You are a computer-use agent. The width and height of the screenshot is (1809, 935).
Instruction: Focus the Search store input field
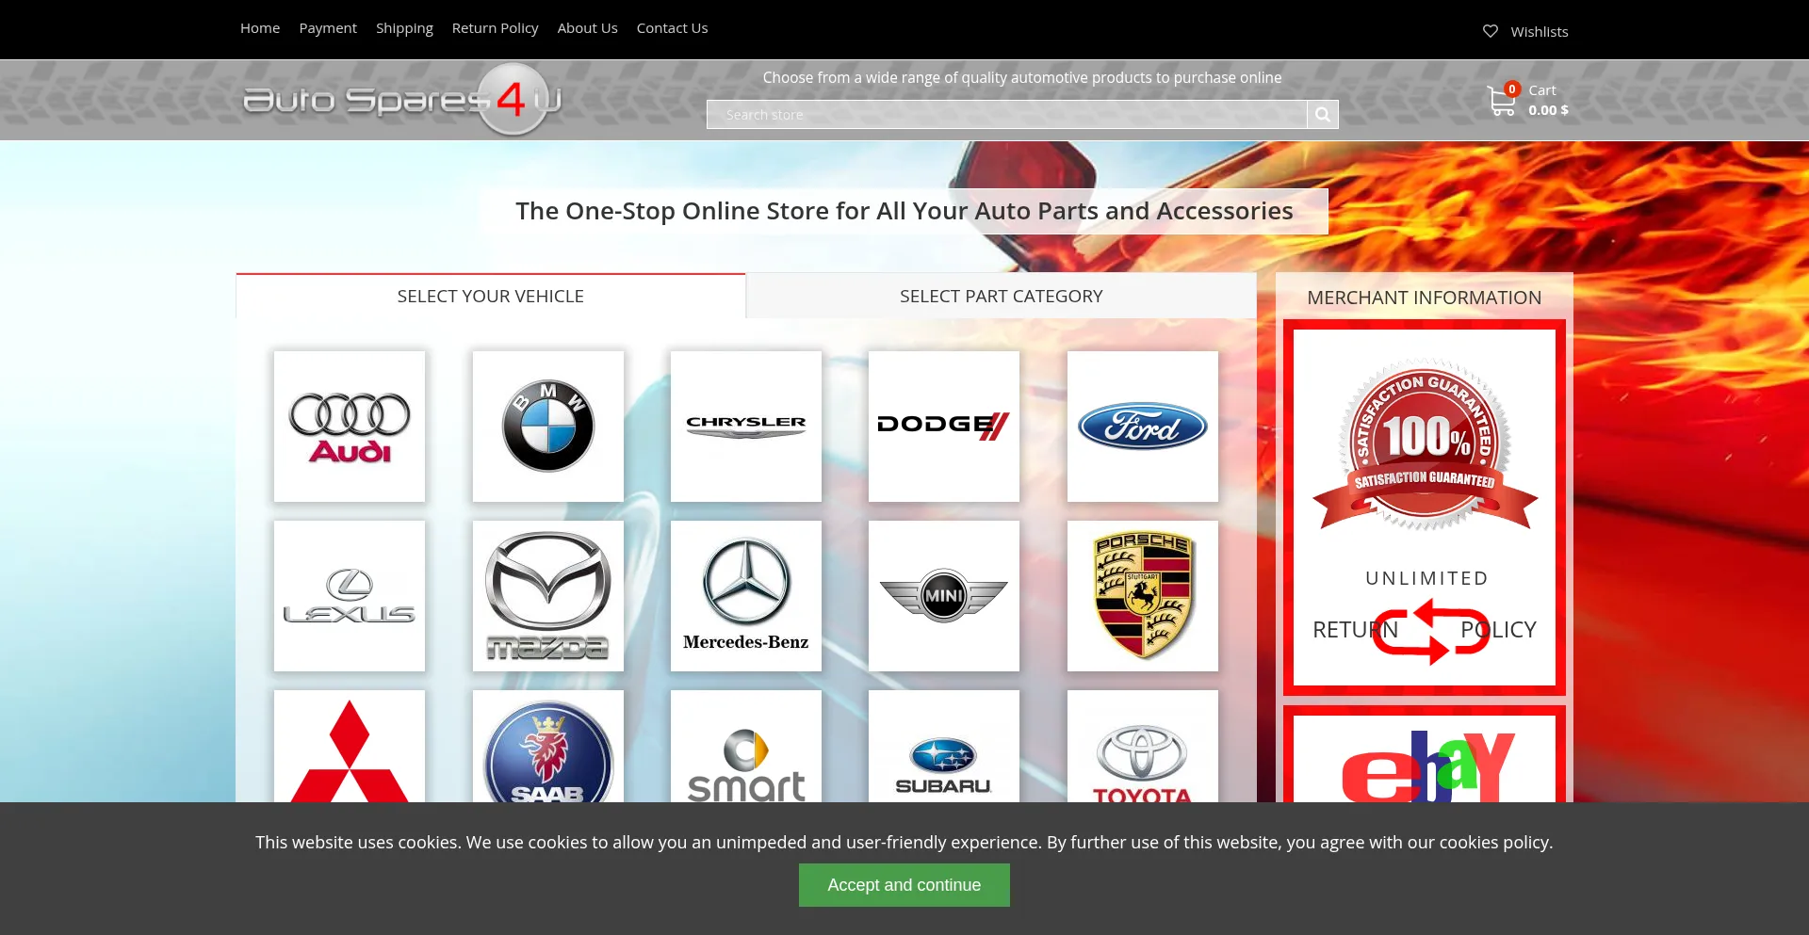(1005, 115)
